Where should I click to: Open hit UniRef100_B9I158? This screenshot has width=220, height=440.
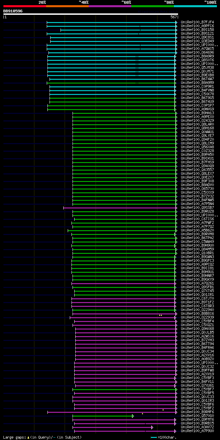point(197,30)
